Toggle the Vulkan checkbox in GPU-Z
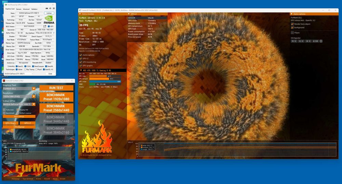The height and width of the screenshot is (184, 342). click(x=16, y=70)
